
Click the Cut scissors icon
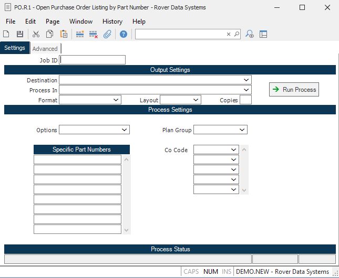coord(36,34)
